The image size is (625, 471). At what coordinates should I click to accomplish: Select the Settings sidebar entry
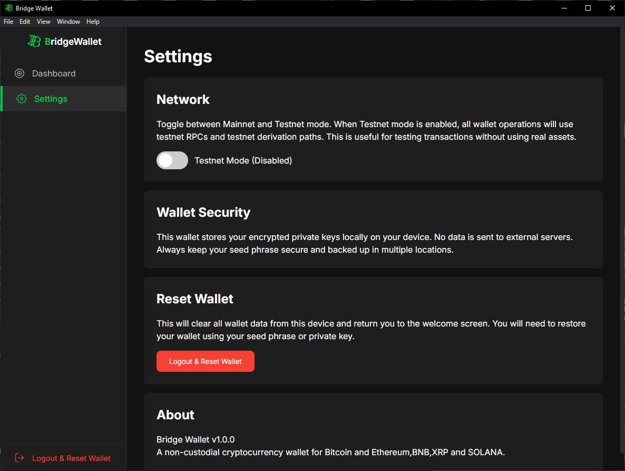click(51, 99)
